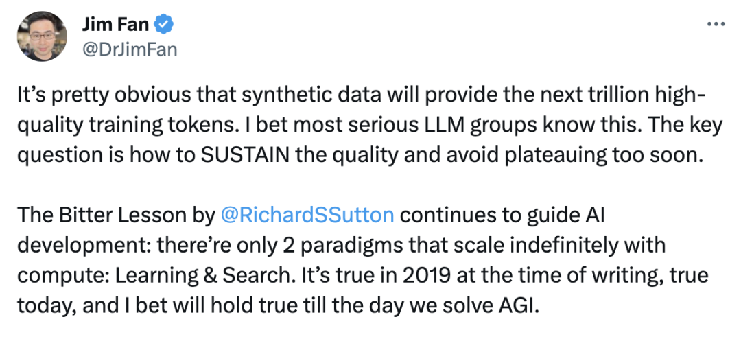Screen dimensions: 741x339
Task: Click the phrase LLM groups
Action: 493,126
